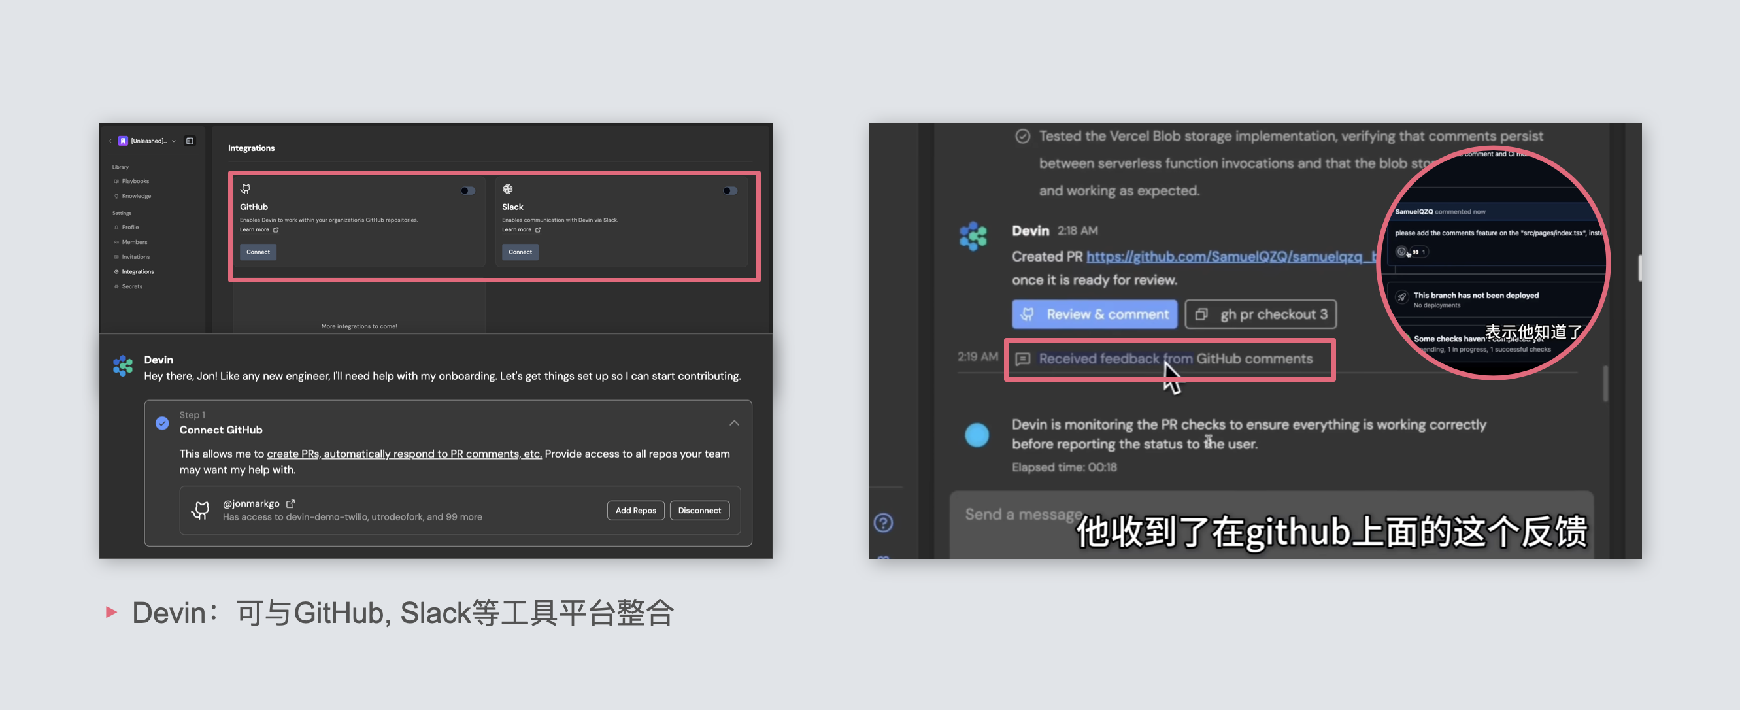Enable the GitHub integration toggle
This screenshot has width=1740, height=710.
(467, 190)
